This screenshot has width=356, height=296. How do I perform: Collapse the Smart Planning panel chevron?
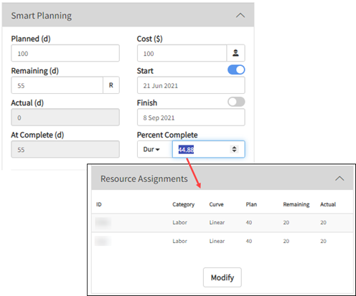click(x=240, y=16)
